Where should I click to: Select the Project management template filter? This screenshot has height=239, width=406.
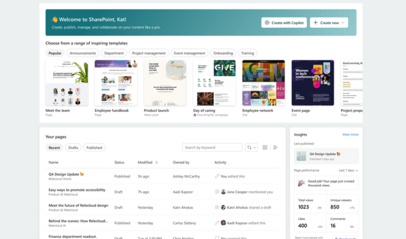pyautogui.click(x=149, y=53)
